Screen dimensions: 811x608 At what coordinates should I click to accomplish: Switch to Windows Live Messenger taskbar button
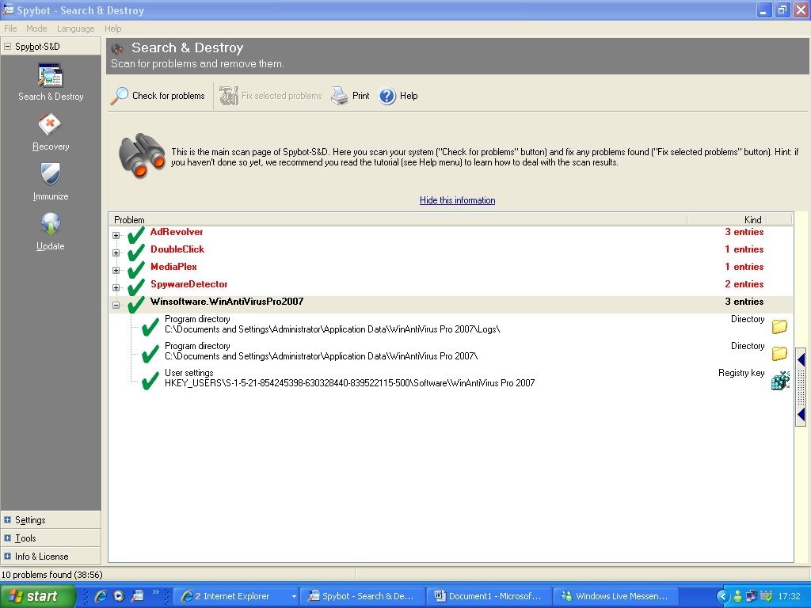click(615, 596)
